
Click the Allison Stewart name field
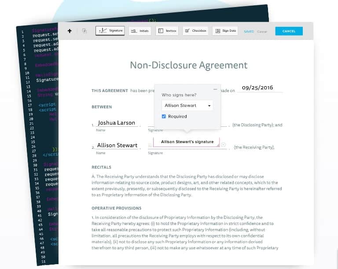pos(117,145)
